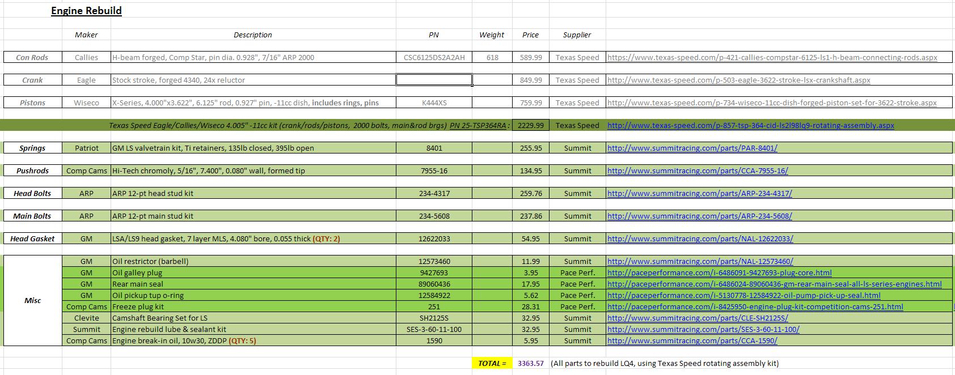This screenshot has width=955, height=375.
Task: Select the Maker column header
Action: pyautogui.click(x=86, y=35)
